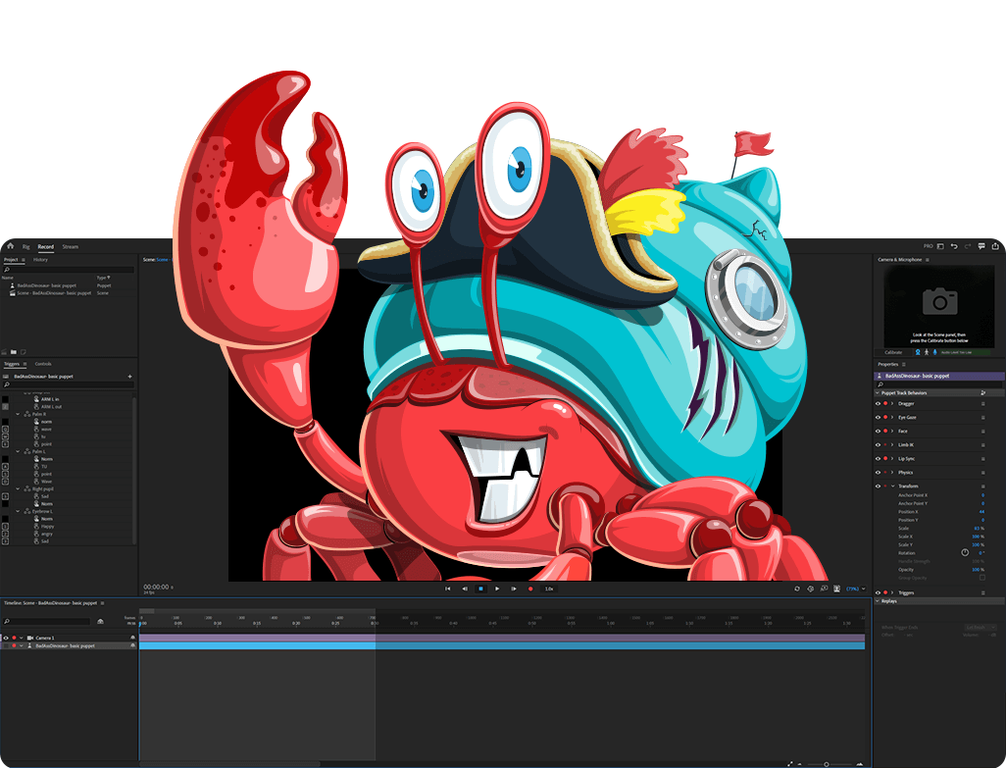1006x768 pixels.
Task: Open the Controls tab
Action: point(43,364)
